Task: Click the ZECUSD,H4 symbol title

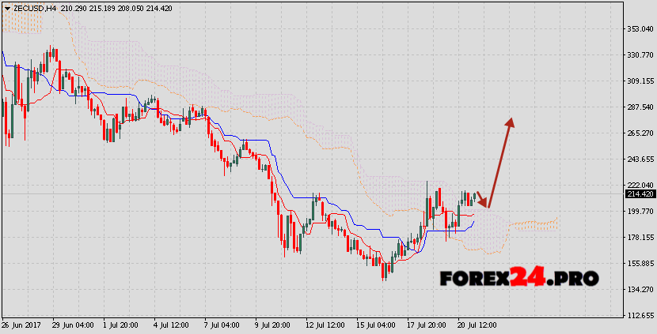Action: pos(32,8)
